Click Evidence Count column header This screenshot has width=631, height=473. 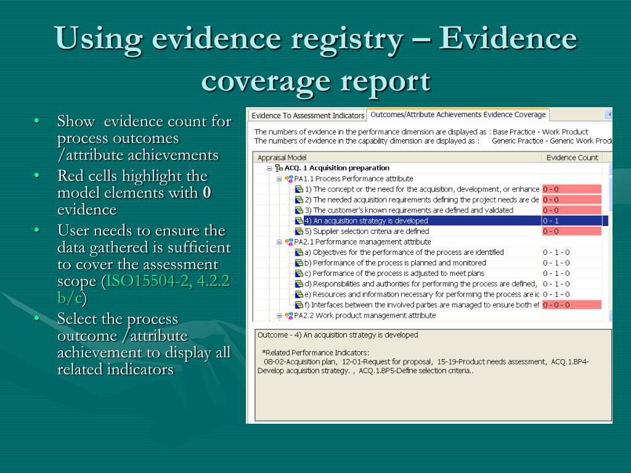click(572, 157)
